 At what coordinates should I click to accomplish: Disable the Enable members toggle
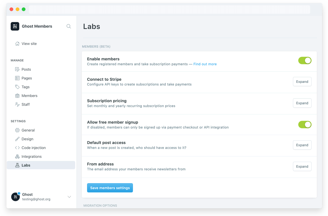305,60
